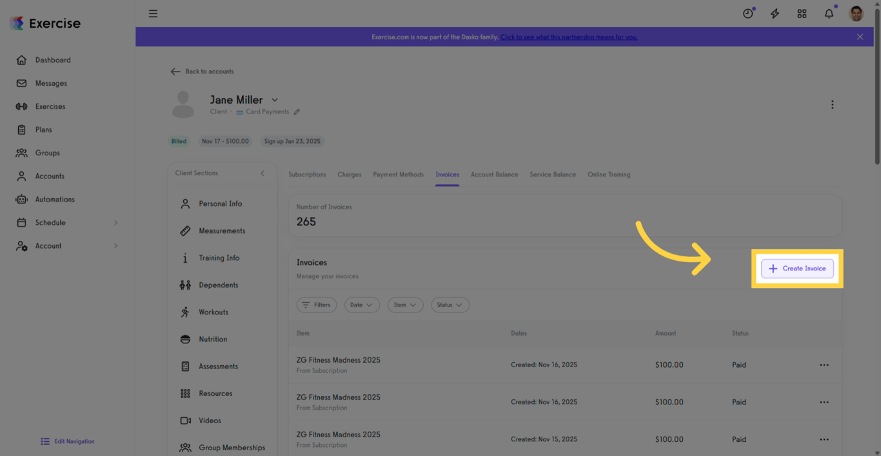
Task: Click the edit pencil next to Card Payments
Action: 297,111
